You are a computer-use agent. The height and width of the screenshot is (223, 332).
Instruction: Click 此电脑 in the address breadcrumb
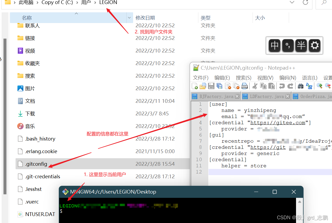pos(26,2)
